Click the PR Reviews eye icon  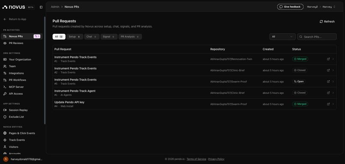[x=5, y=43]
